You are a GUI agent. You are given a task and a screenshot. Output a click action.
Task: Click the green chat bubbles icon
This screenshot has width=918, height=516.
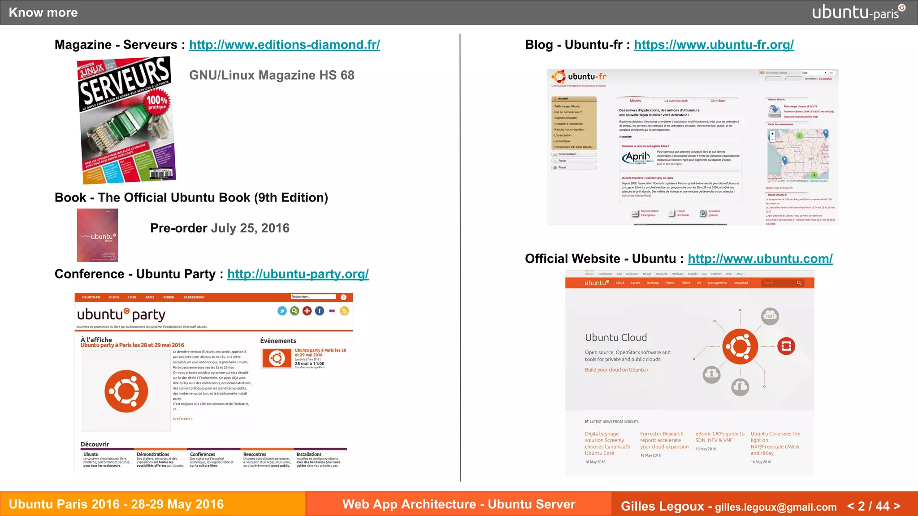coord(294,311)
